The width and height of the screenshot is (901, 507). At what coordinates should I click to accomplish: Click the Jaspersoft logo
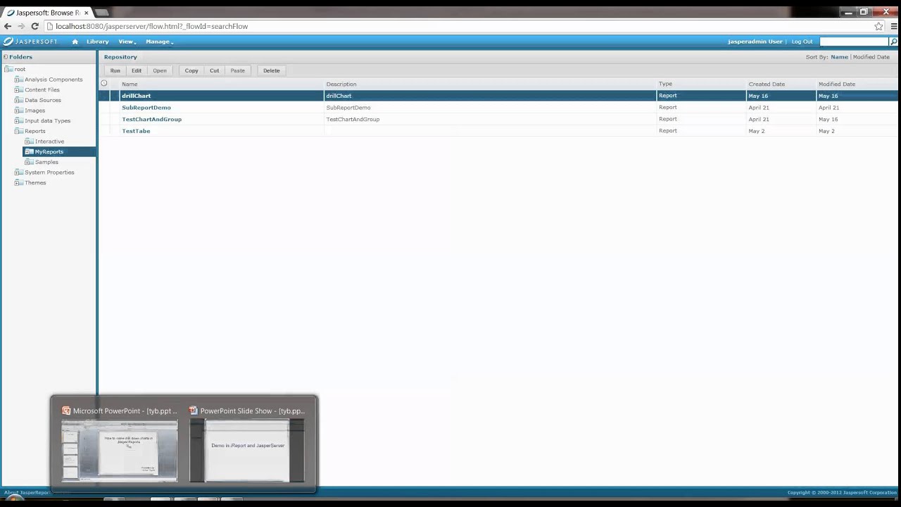tap(30, 42)
